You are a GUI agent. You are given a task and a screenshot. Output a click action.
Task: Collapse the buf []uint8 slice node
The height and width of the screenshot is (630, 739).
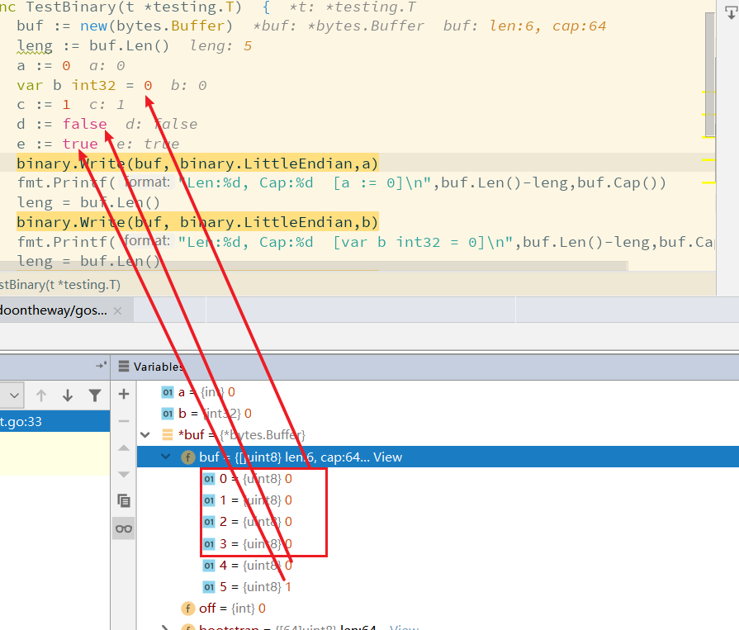pyautogui.click(x=165, y=457)
